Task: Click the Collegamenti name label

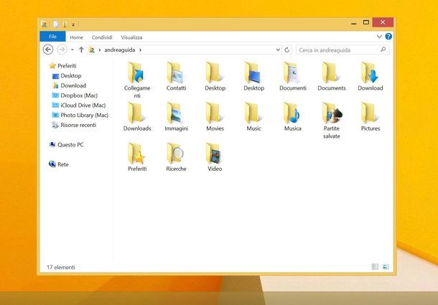Action: 137,92
